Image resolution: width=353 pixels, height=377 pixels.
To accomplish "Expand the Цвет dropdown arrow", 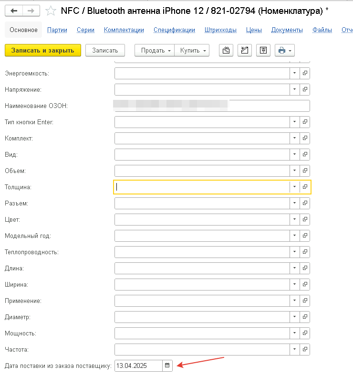I will [295, 219].
